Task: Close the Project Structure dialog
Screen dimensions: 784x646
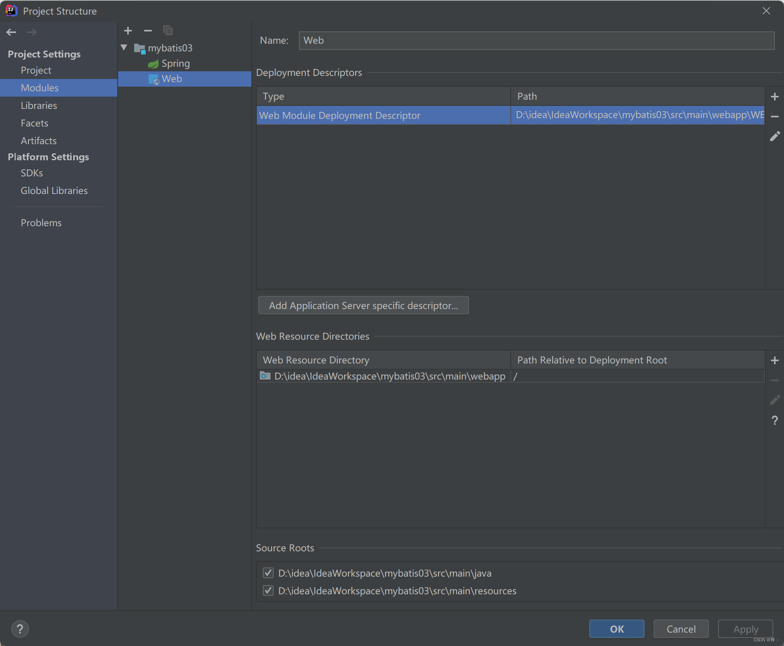Action: [766, 11]
